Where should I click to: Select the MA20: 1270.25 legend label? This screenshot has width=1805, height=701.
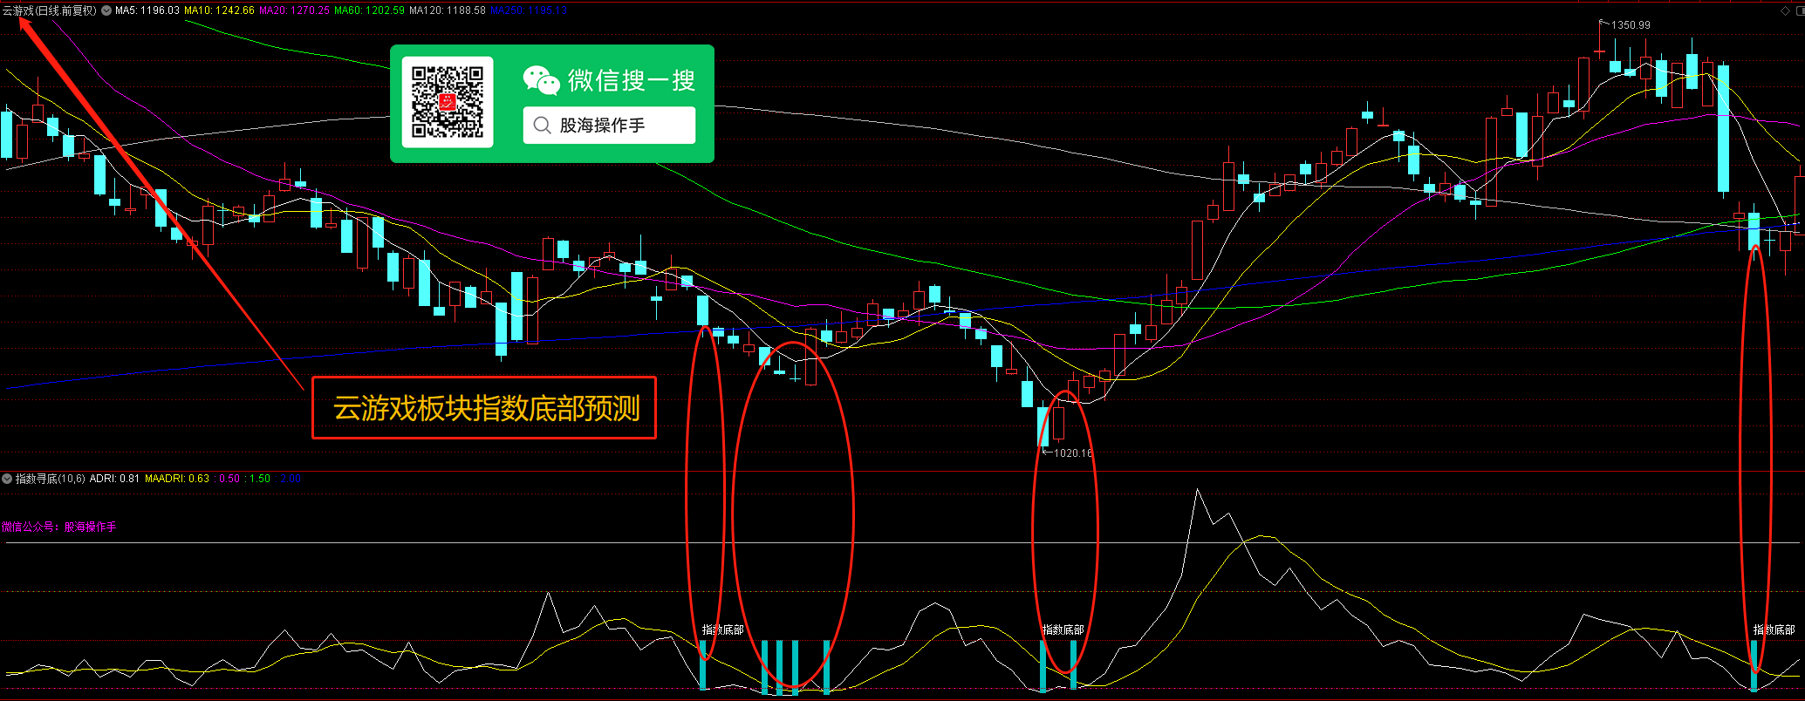click(295, 10)
